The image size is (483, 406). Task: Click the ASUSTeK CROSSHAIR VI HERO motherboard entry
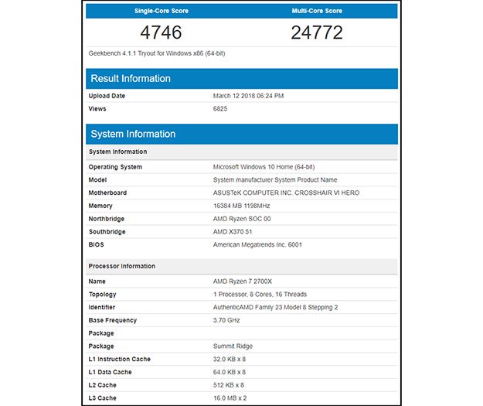click(x=285, y=193)
